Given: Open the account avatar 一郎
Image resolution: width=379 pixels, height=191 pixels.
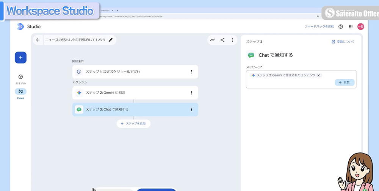Looking at the screenshot, I should pos(361,27).
